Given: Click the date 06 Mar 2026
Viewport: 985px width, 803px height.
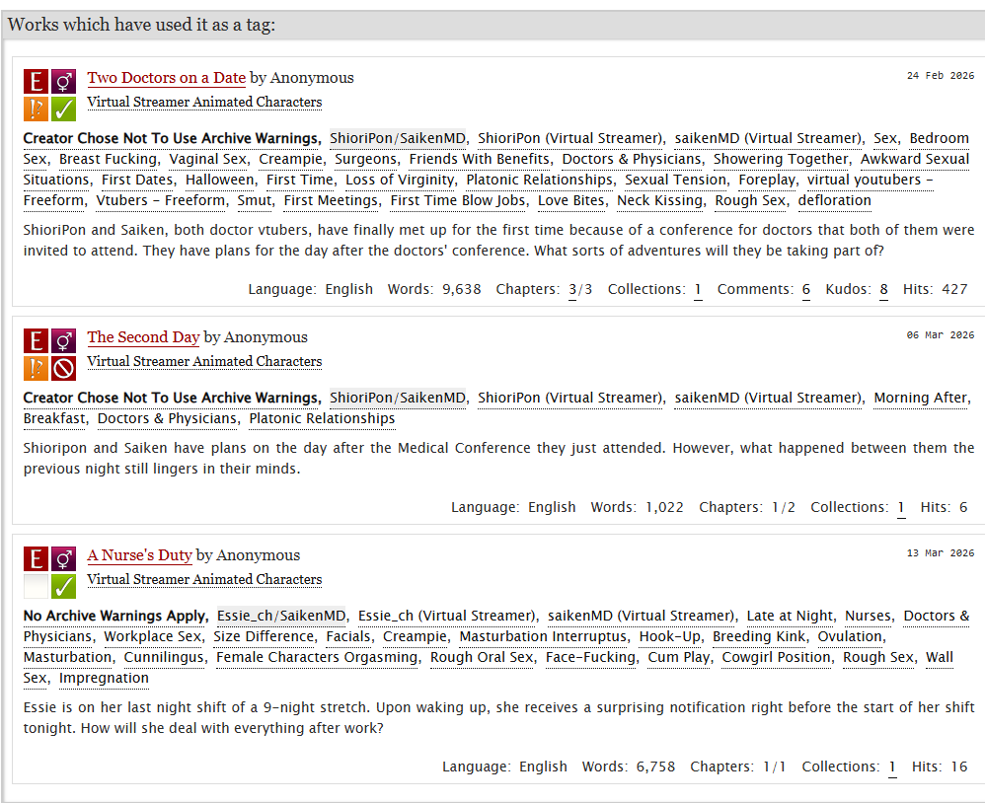Looking at the screenshot, I should 941,335.
